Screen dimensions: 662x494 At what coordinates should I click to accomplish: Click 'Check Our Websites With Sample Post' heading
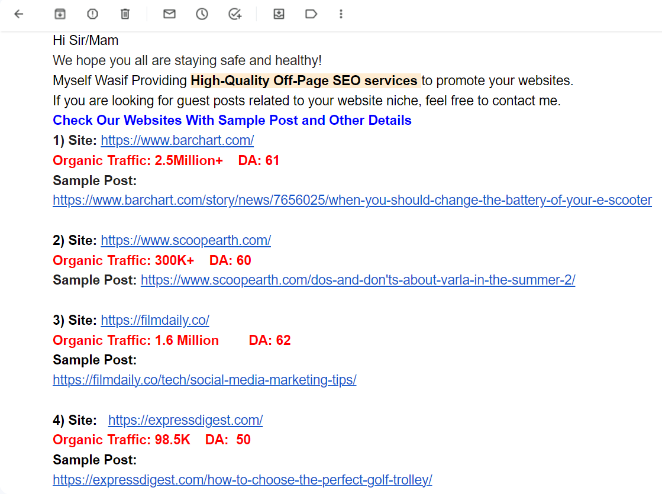point(232,120)
